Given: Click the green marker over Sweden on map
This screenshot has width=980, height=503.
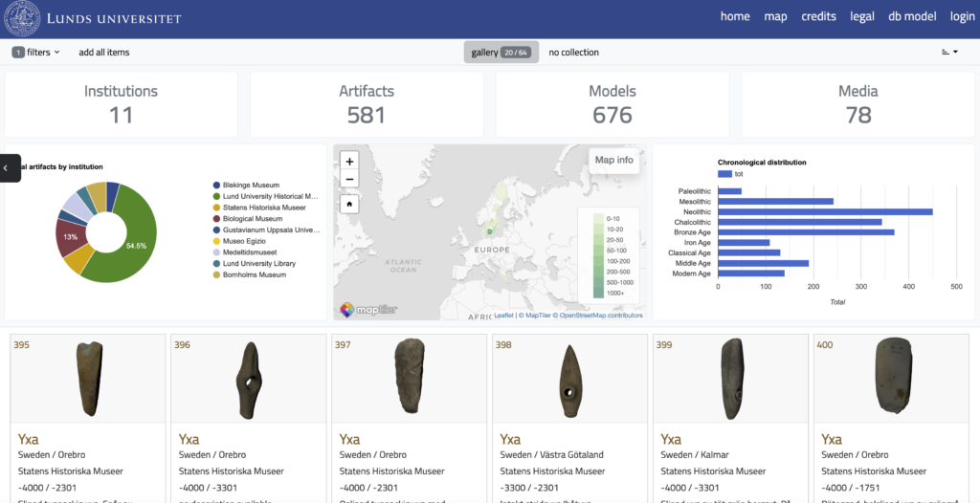Looking at the screenshot, I should (489, 231).
